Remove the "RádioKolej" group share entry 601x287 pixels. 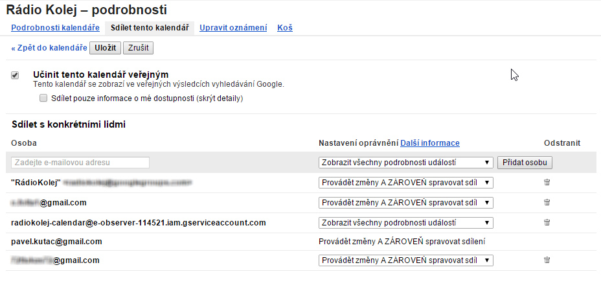pyautogui.click(x=547, y=183)
